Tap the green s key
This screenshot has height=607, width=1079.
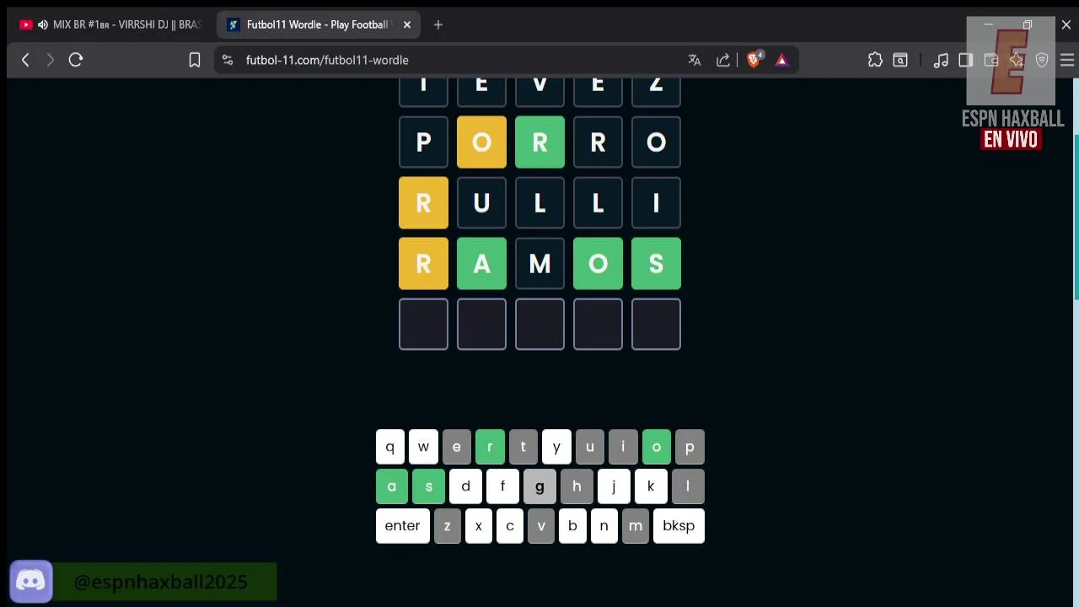point(428,486)
